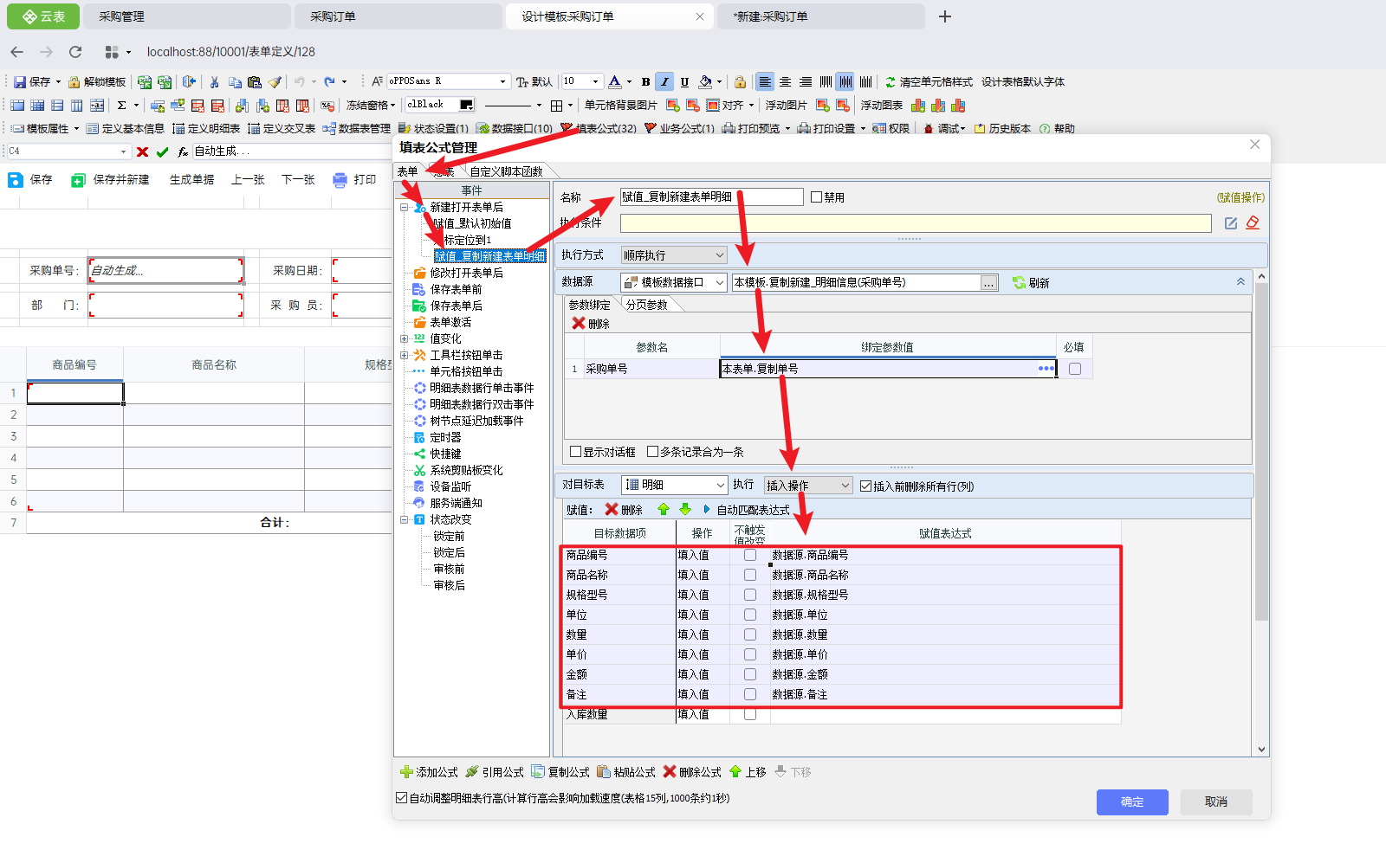Expand the 值变化 tree node

pyautogui.click(x=405, y=339)
